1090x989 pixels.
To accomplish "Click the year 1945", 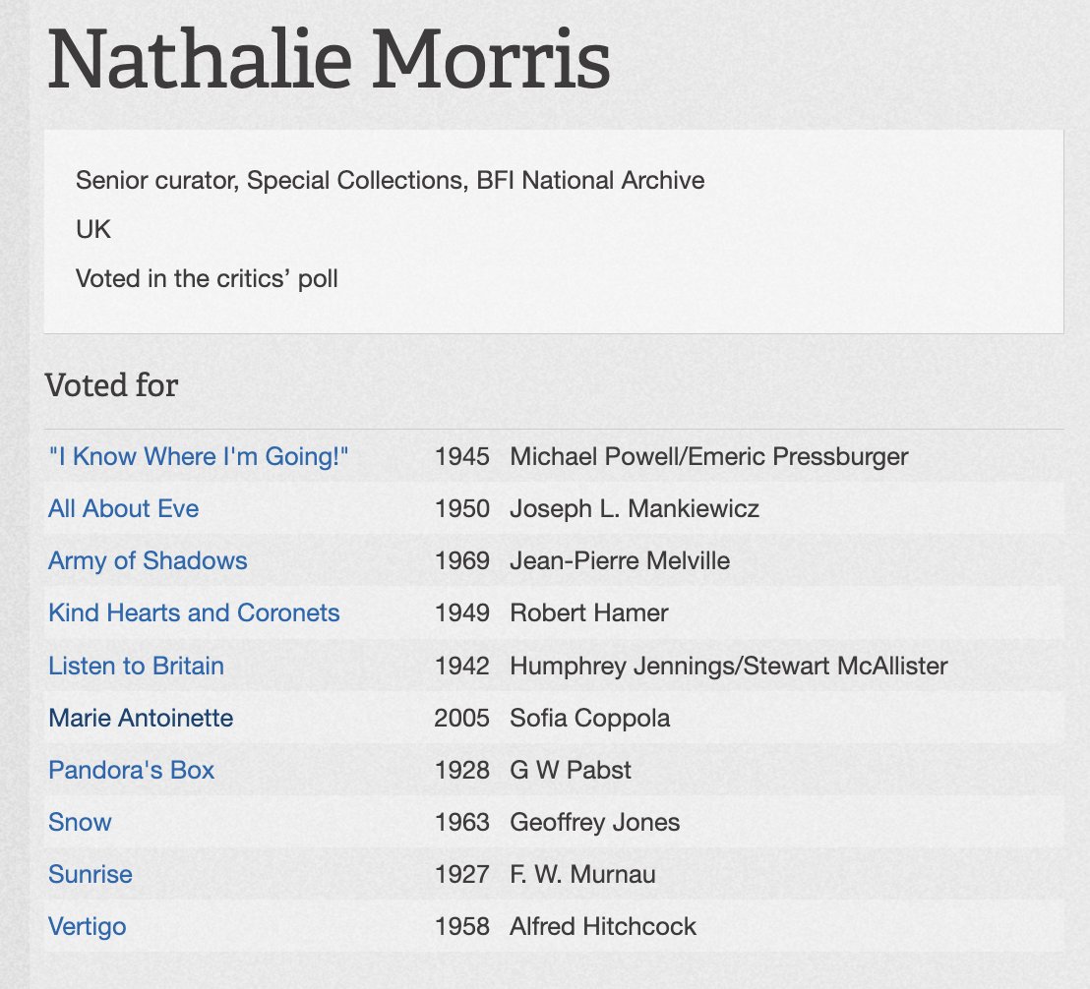I will click(462, 456).
